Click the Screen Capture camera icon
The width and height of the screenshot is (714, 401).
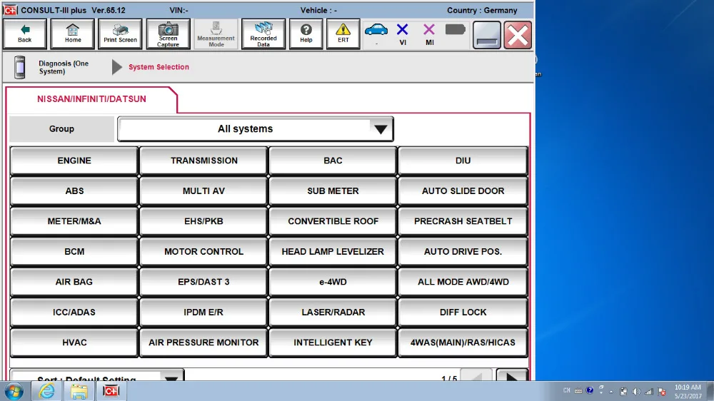168,34
